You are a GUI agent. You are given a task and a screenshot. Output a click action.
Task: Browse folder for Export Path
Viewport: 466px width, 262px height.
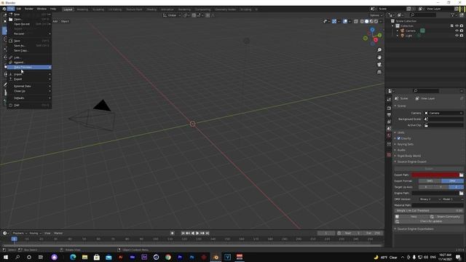pyautogui.click(x=461, y=175)
